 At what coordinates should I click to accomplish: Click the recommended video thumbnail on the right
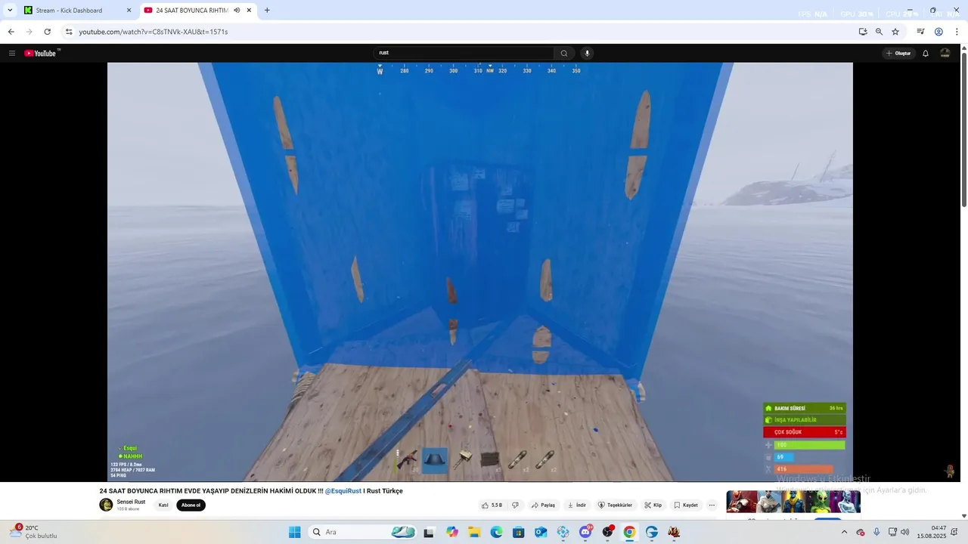793,502
